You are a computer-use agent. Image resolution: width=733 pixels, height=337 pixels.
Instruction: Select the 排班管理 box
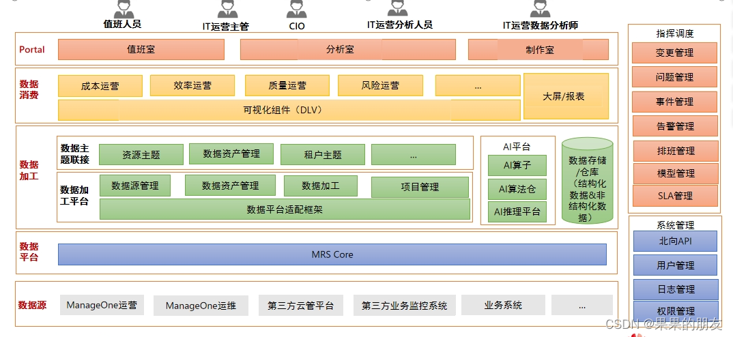point(676,151)
